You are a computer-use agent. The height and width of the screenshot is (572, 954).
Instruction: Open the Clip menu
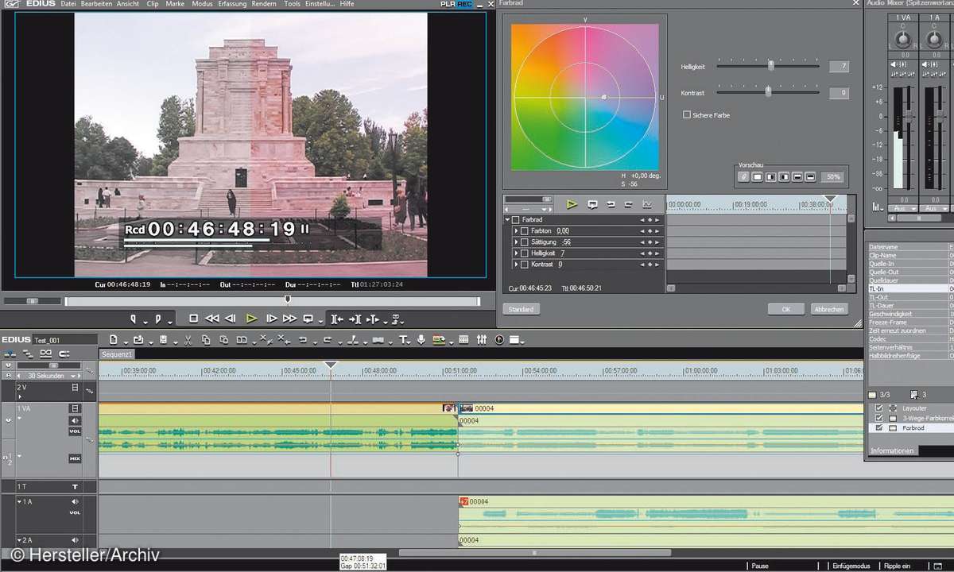coord(153,4)
